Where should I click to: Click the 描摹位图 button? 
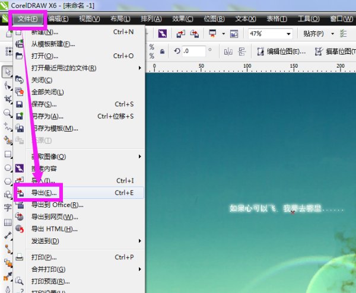click(x=335, y=52)
